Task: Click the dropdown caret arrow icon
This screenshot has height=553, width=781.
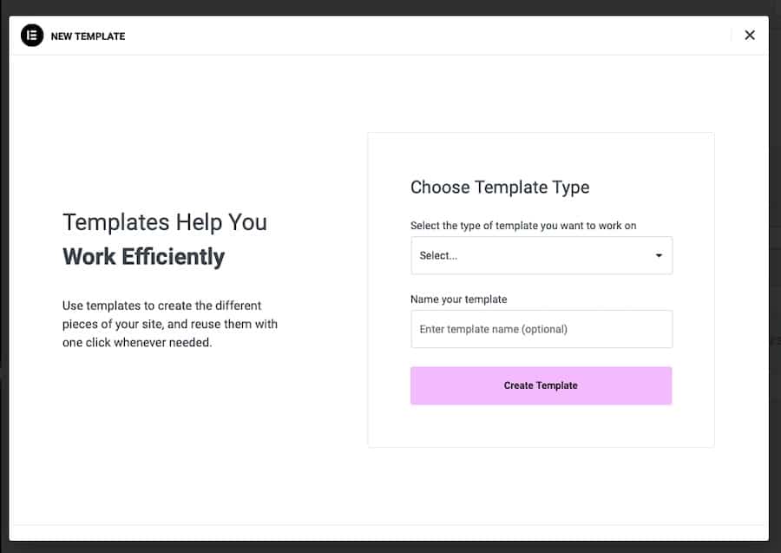Action: 659,256
